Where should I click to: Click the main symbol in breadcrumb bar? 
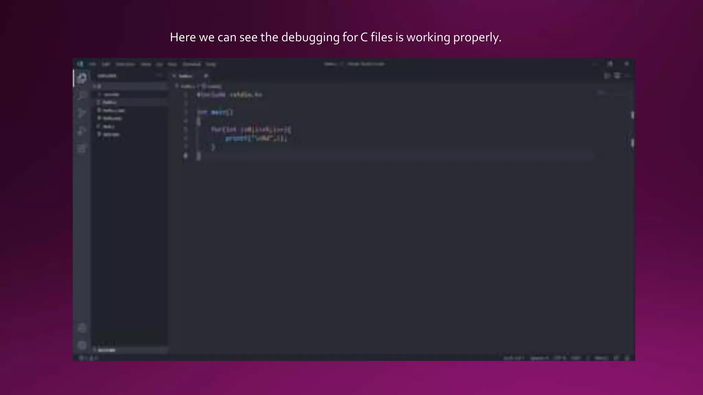coord(211,86)
